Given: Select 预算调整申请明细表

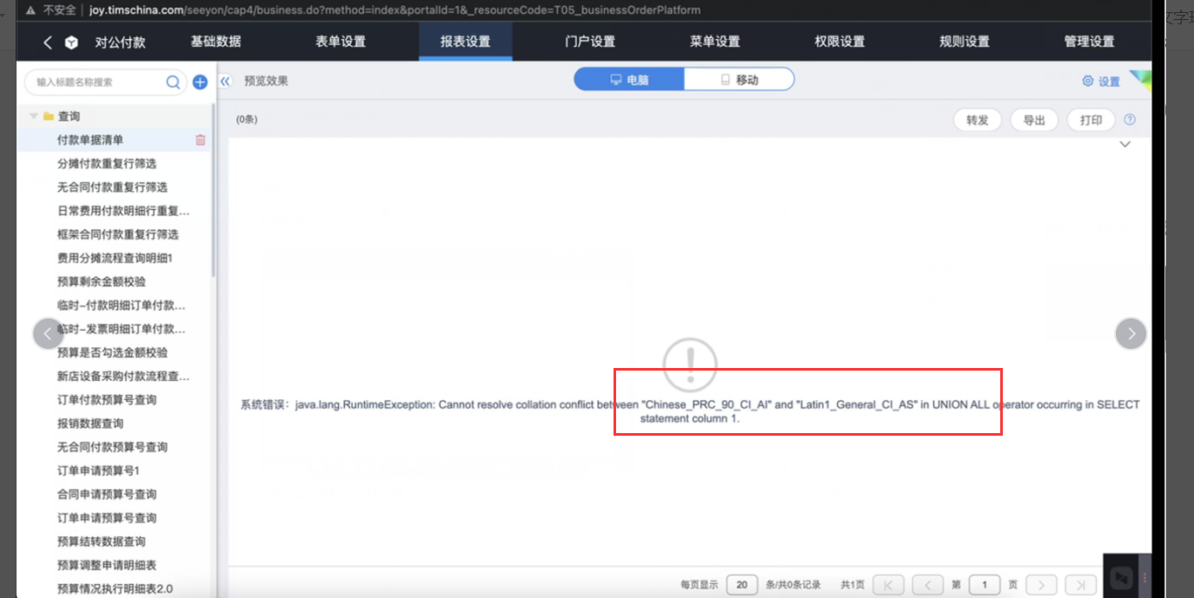Looking at the screenshot, I should tap(107, 565).
